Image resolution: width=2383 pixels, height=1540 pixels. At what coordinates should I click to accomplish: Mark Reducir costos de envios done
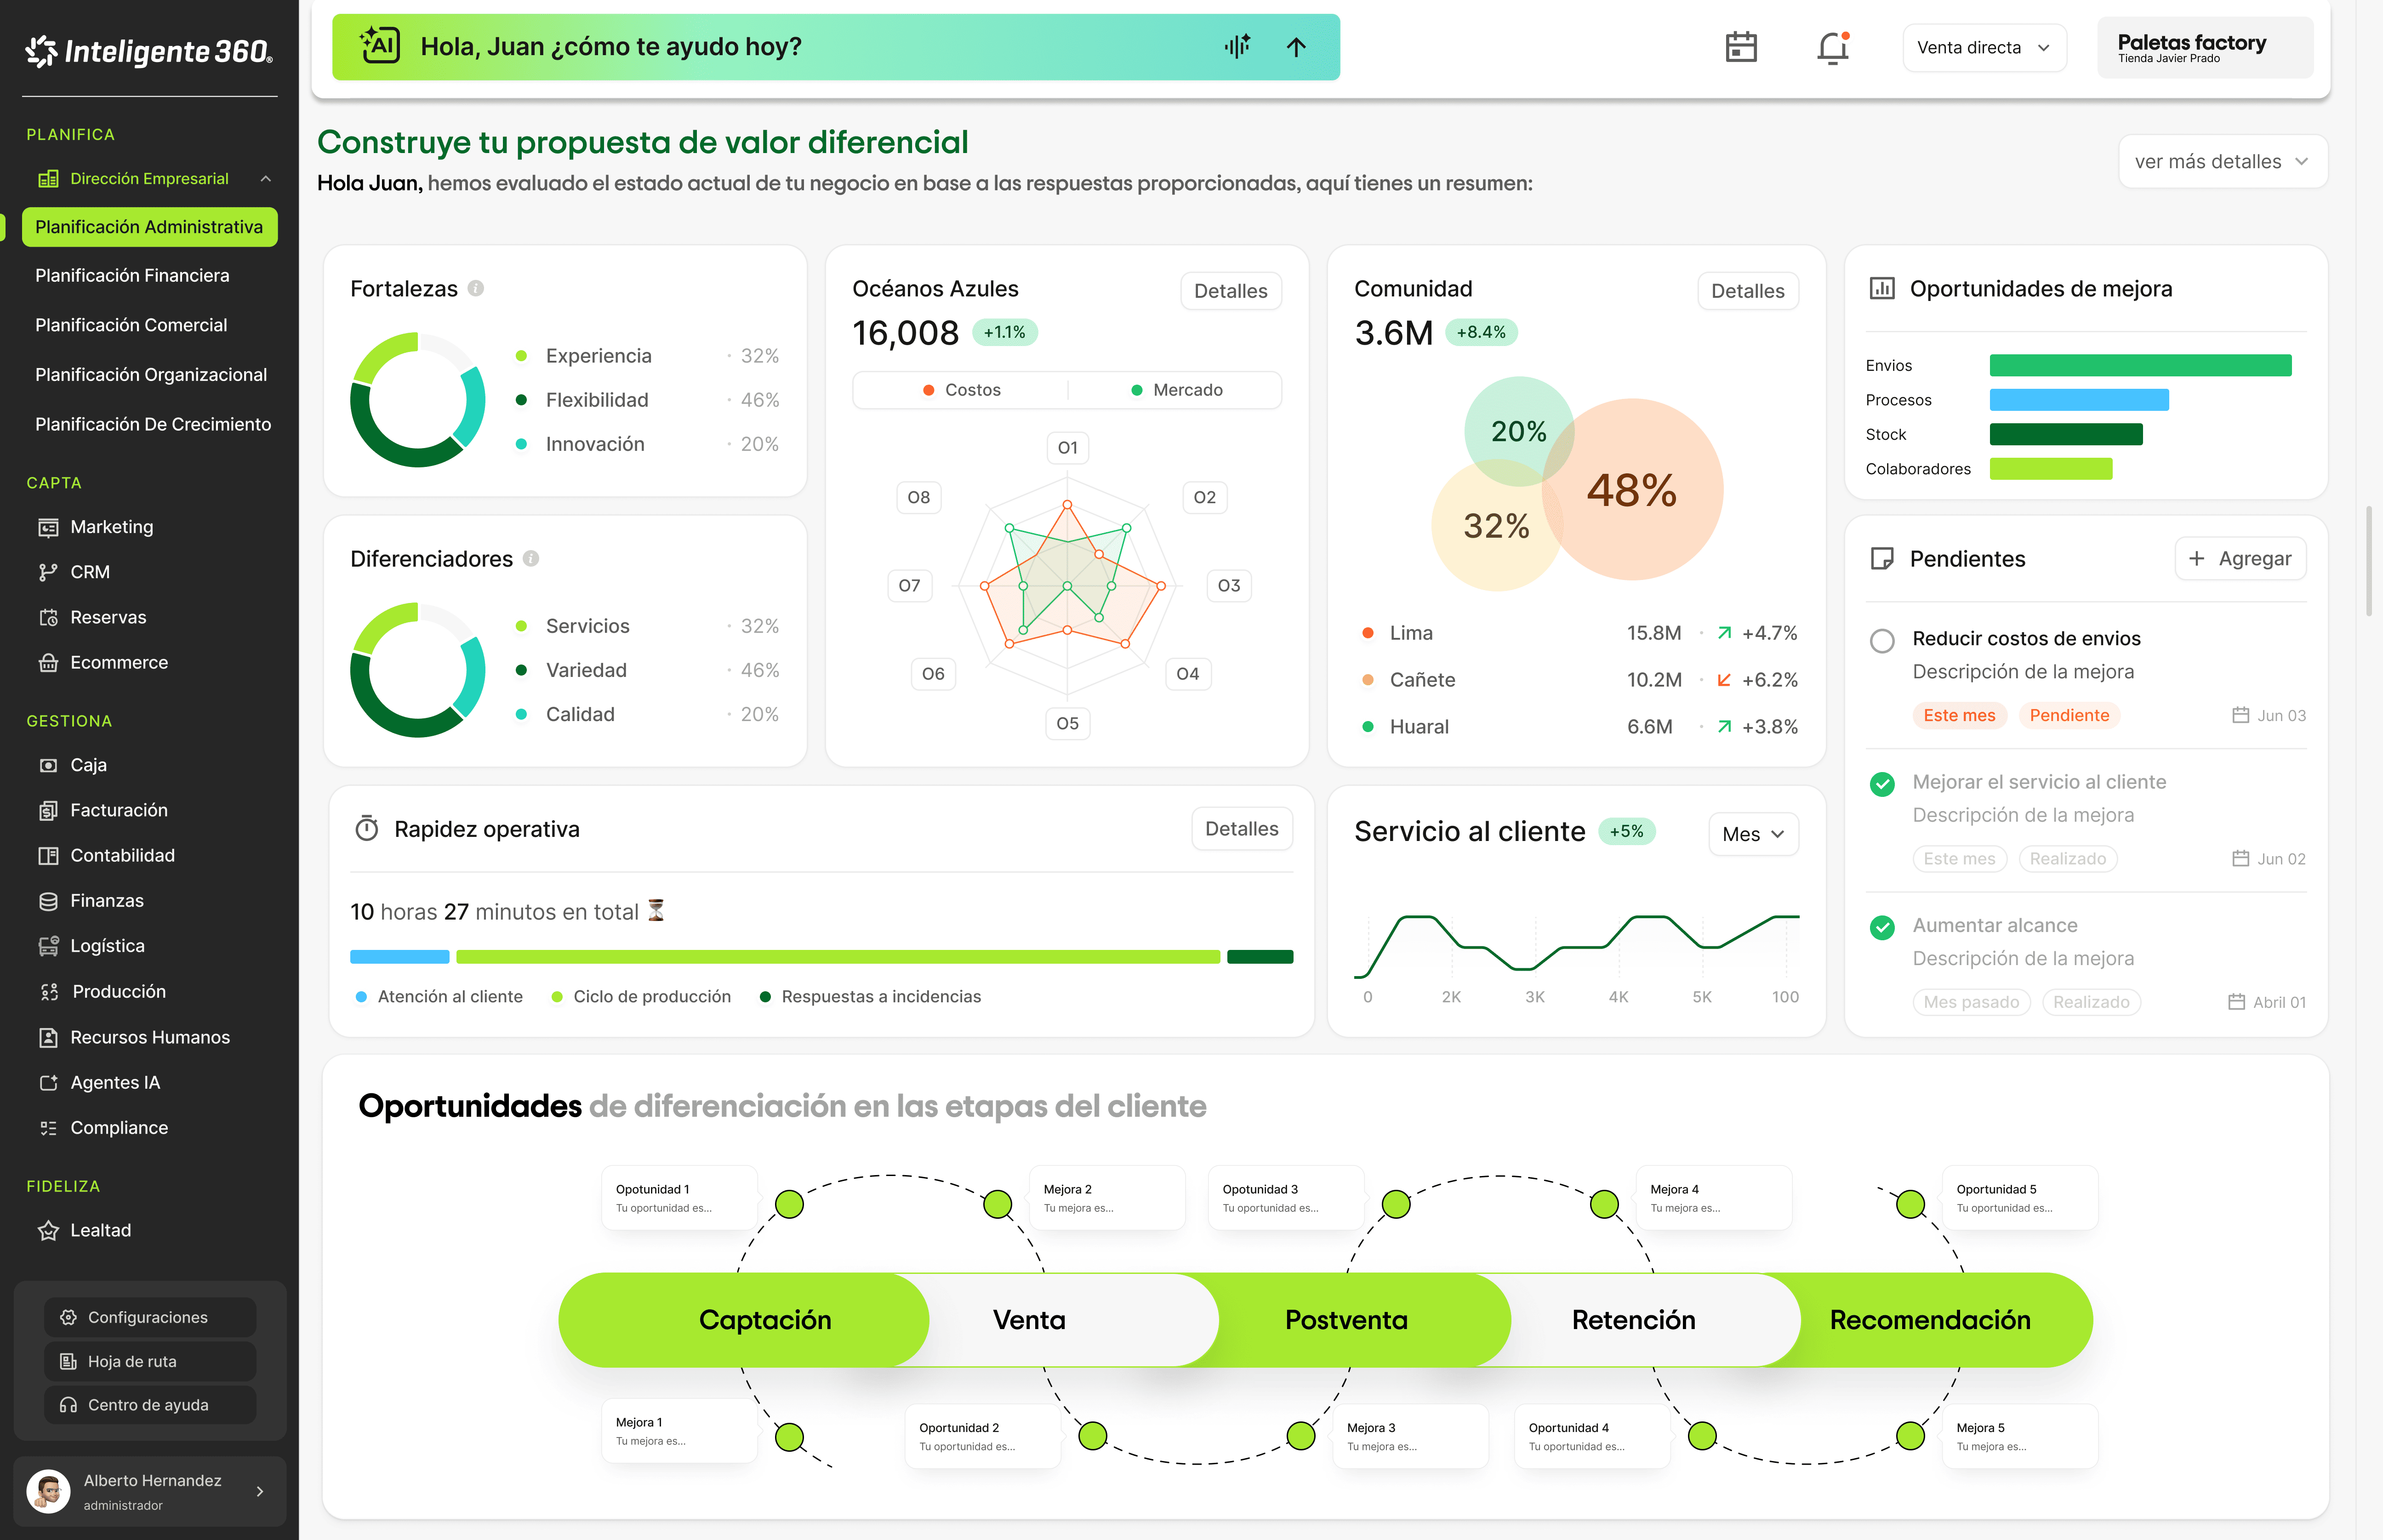[1882, 641]
